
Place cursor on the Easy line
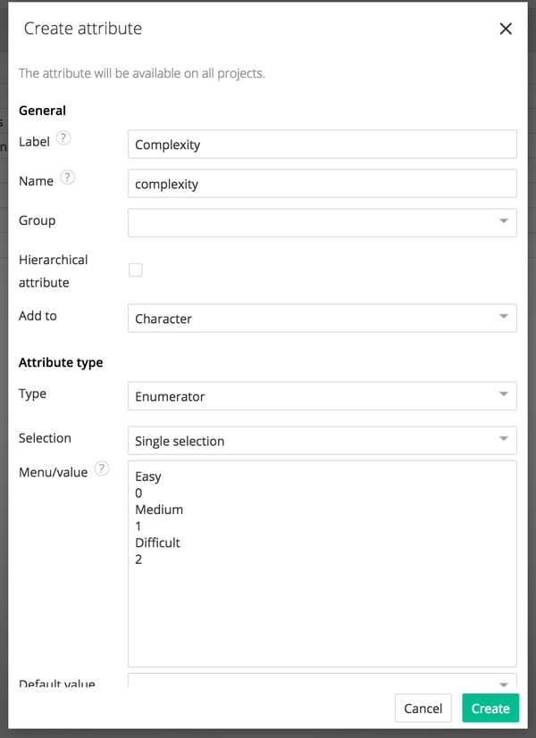(149, 477)
